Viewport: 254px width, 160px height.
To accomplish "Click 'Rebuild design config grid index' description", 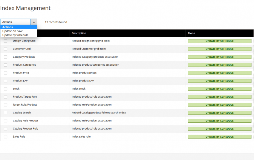I will [x=91, y=41].
